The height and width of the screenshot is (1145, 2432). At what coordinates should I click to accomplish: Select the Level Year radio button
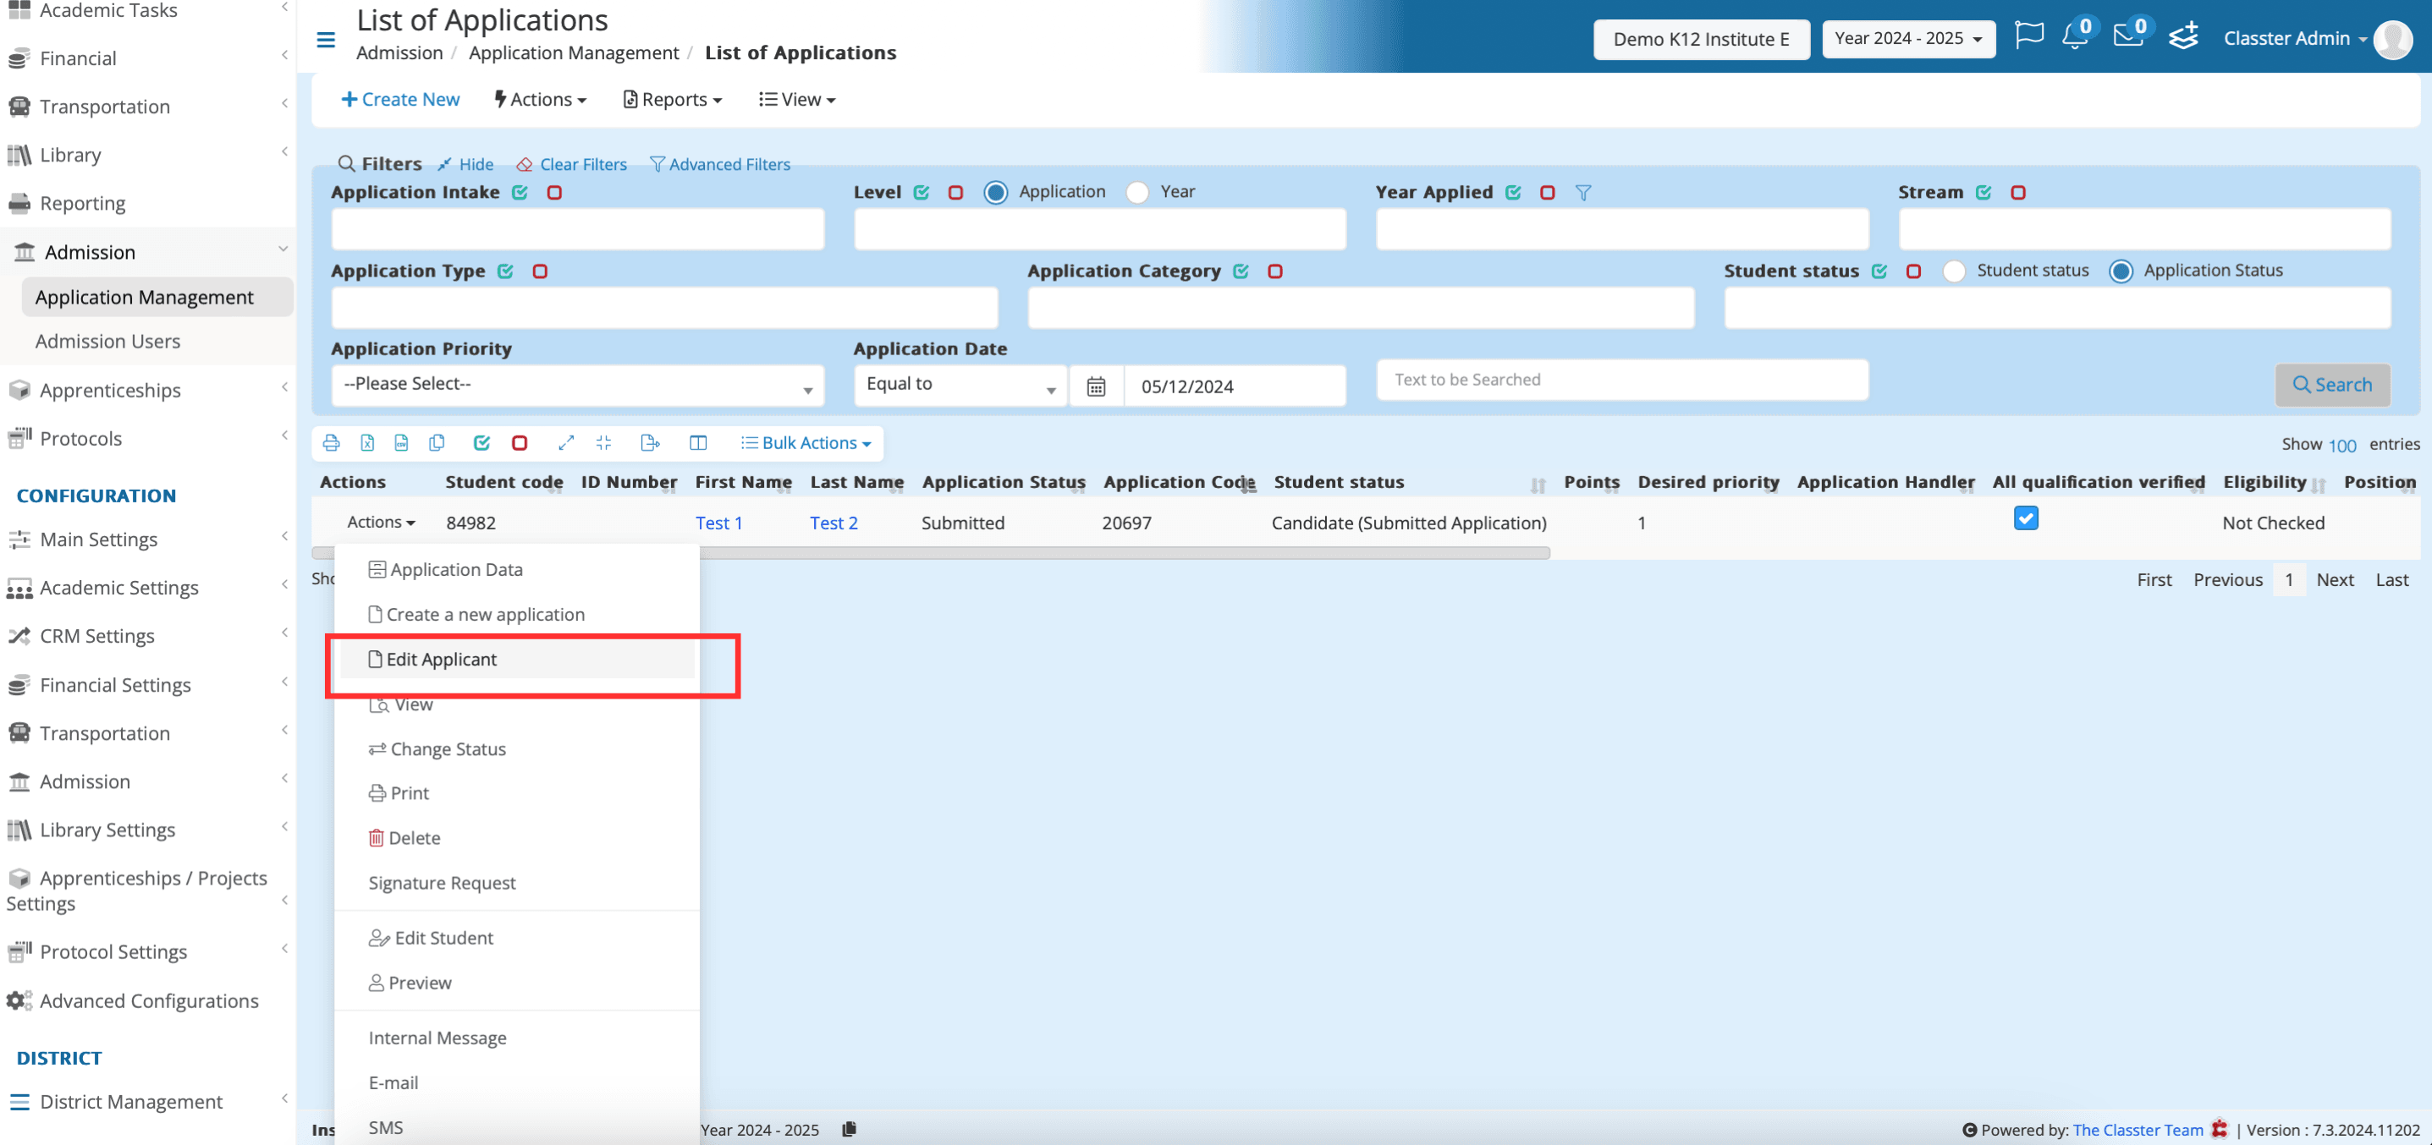(x=1137, y=193)
